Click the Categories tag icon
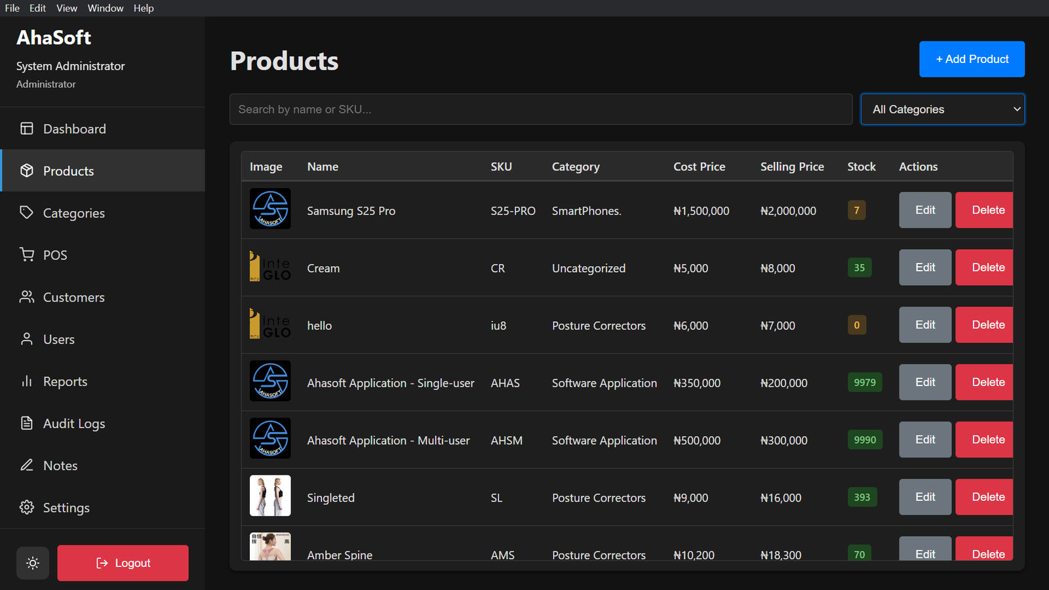Image resolution: width=1049 pixels, height=590 pixels. 27,212
